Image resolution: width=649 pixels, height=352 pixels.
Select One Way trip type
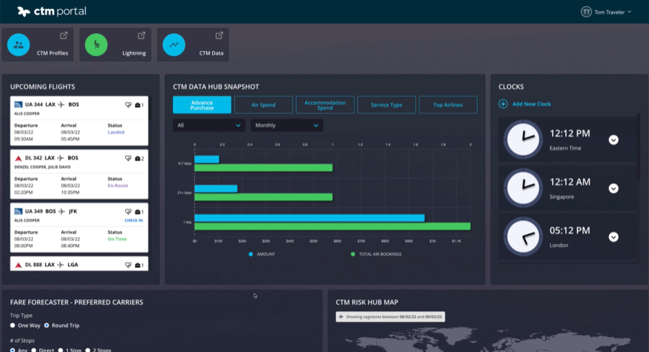point(13,326)
